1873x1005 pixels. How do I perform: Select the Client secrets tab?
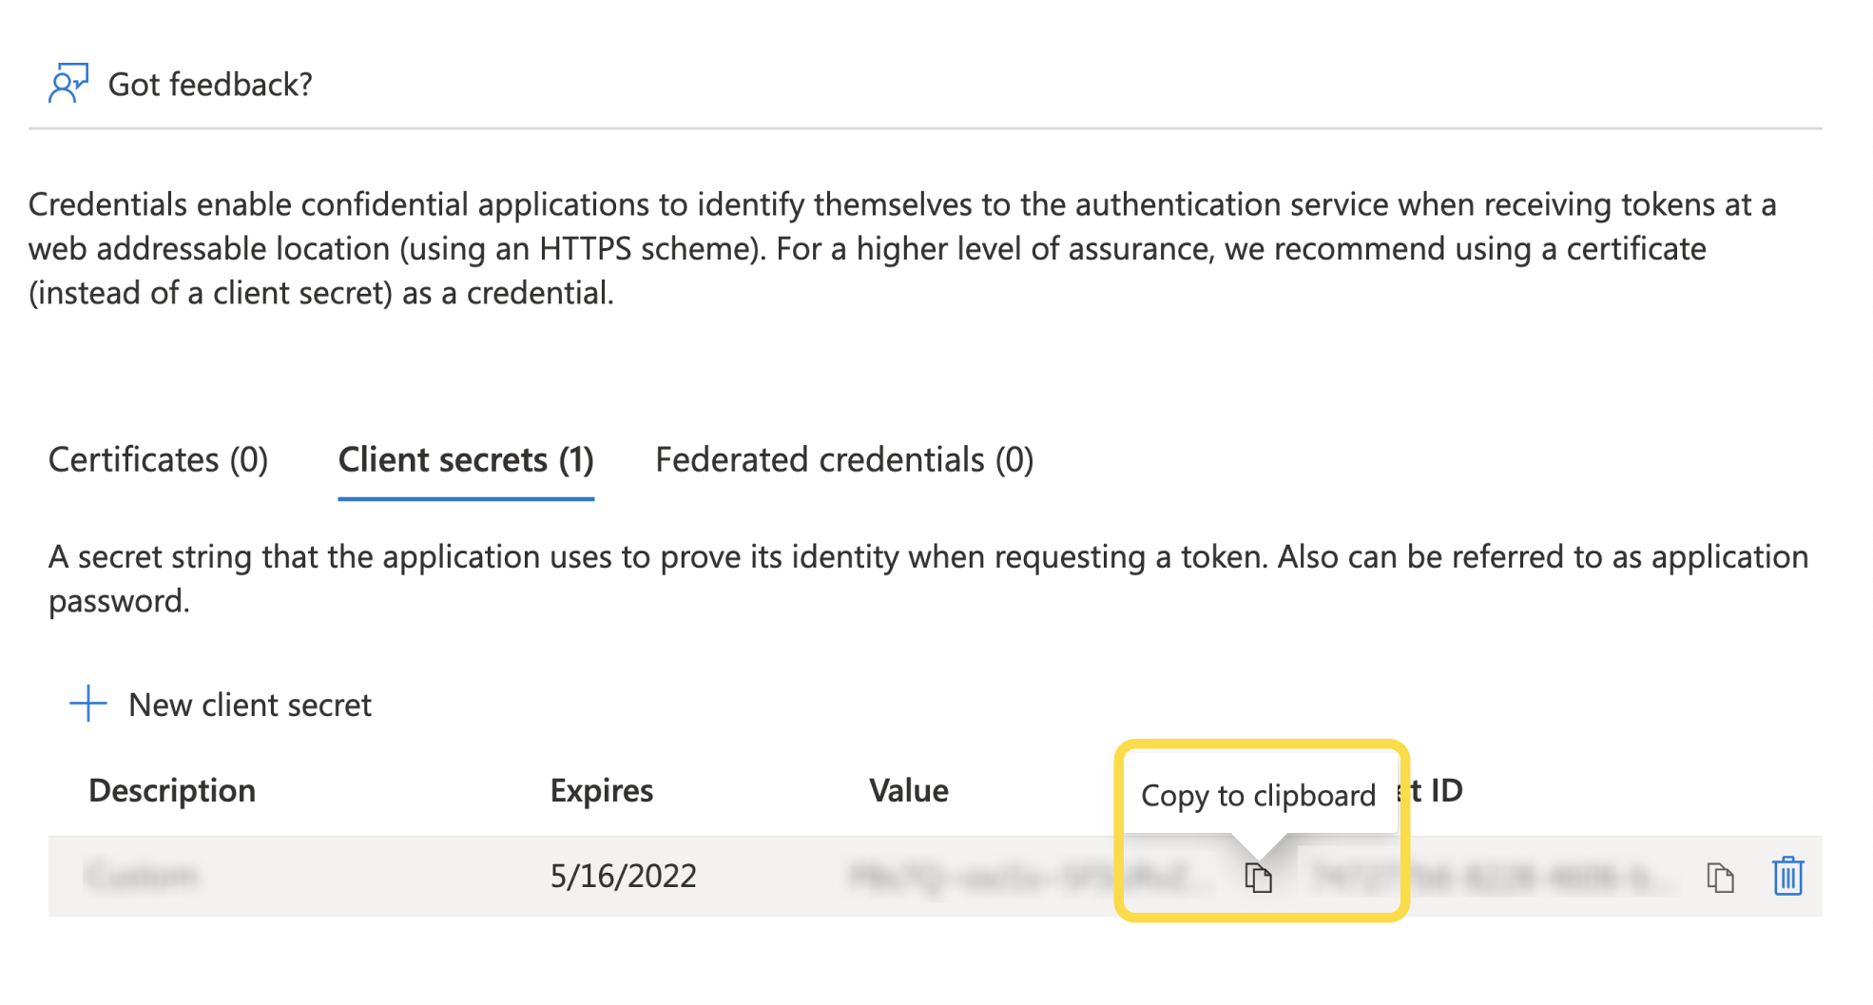click(x=465, y=459)
